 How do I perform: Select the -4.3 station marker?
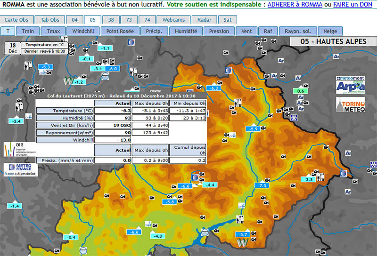click(x=157, y=236)
